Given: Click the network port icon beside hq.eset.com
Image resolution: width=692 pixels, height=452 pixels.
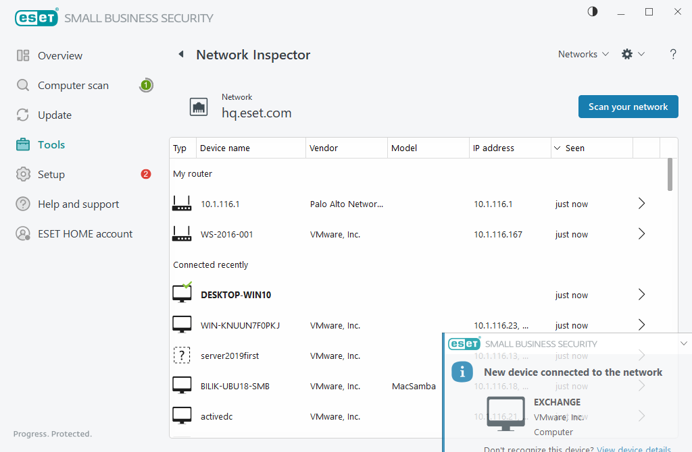Looking at the screenshot, I should 199,107.
